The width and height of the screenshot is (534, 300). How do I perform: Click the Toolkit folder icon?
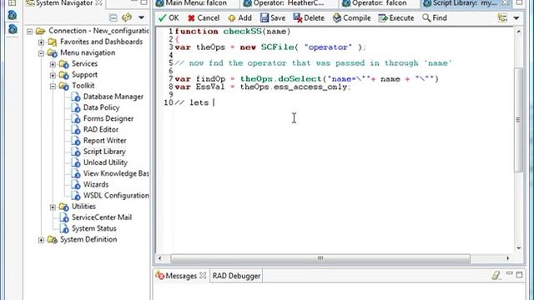coord(63,86)
